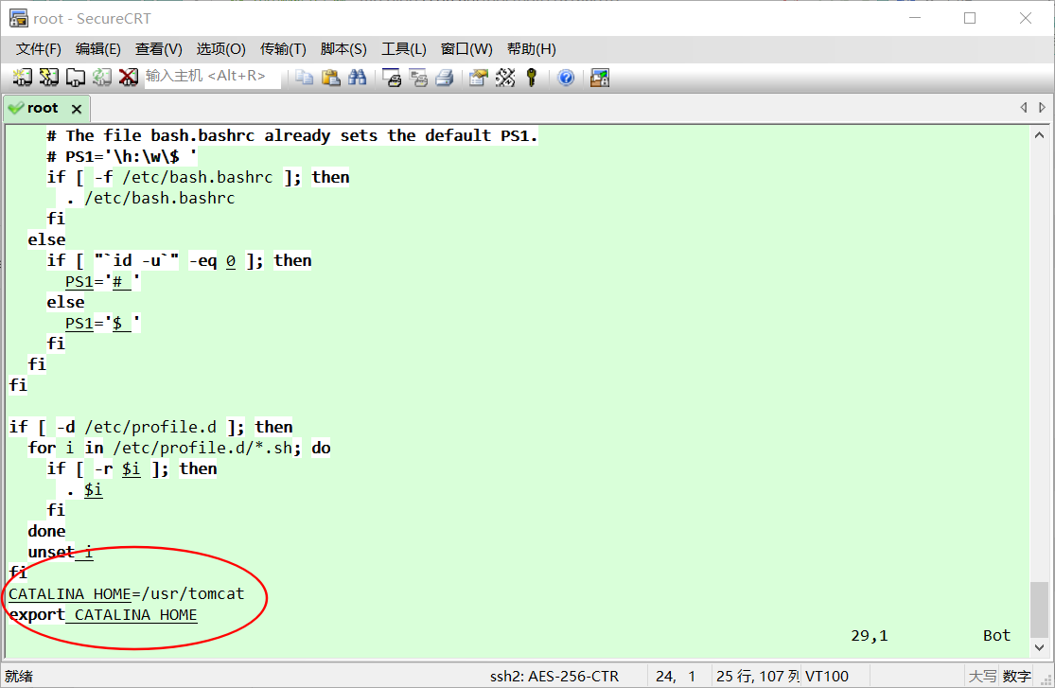Launch SecureFX icon in toolbar
This screenshot has width=1055, height=688.
600,78
